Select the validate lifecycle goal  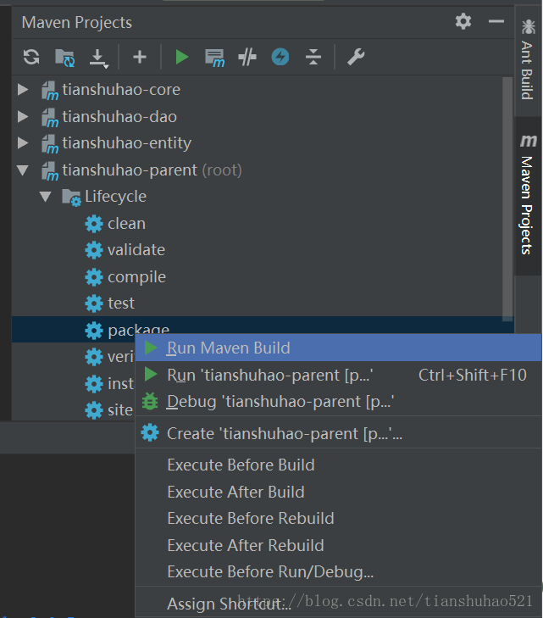(136, 250)
